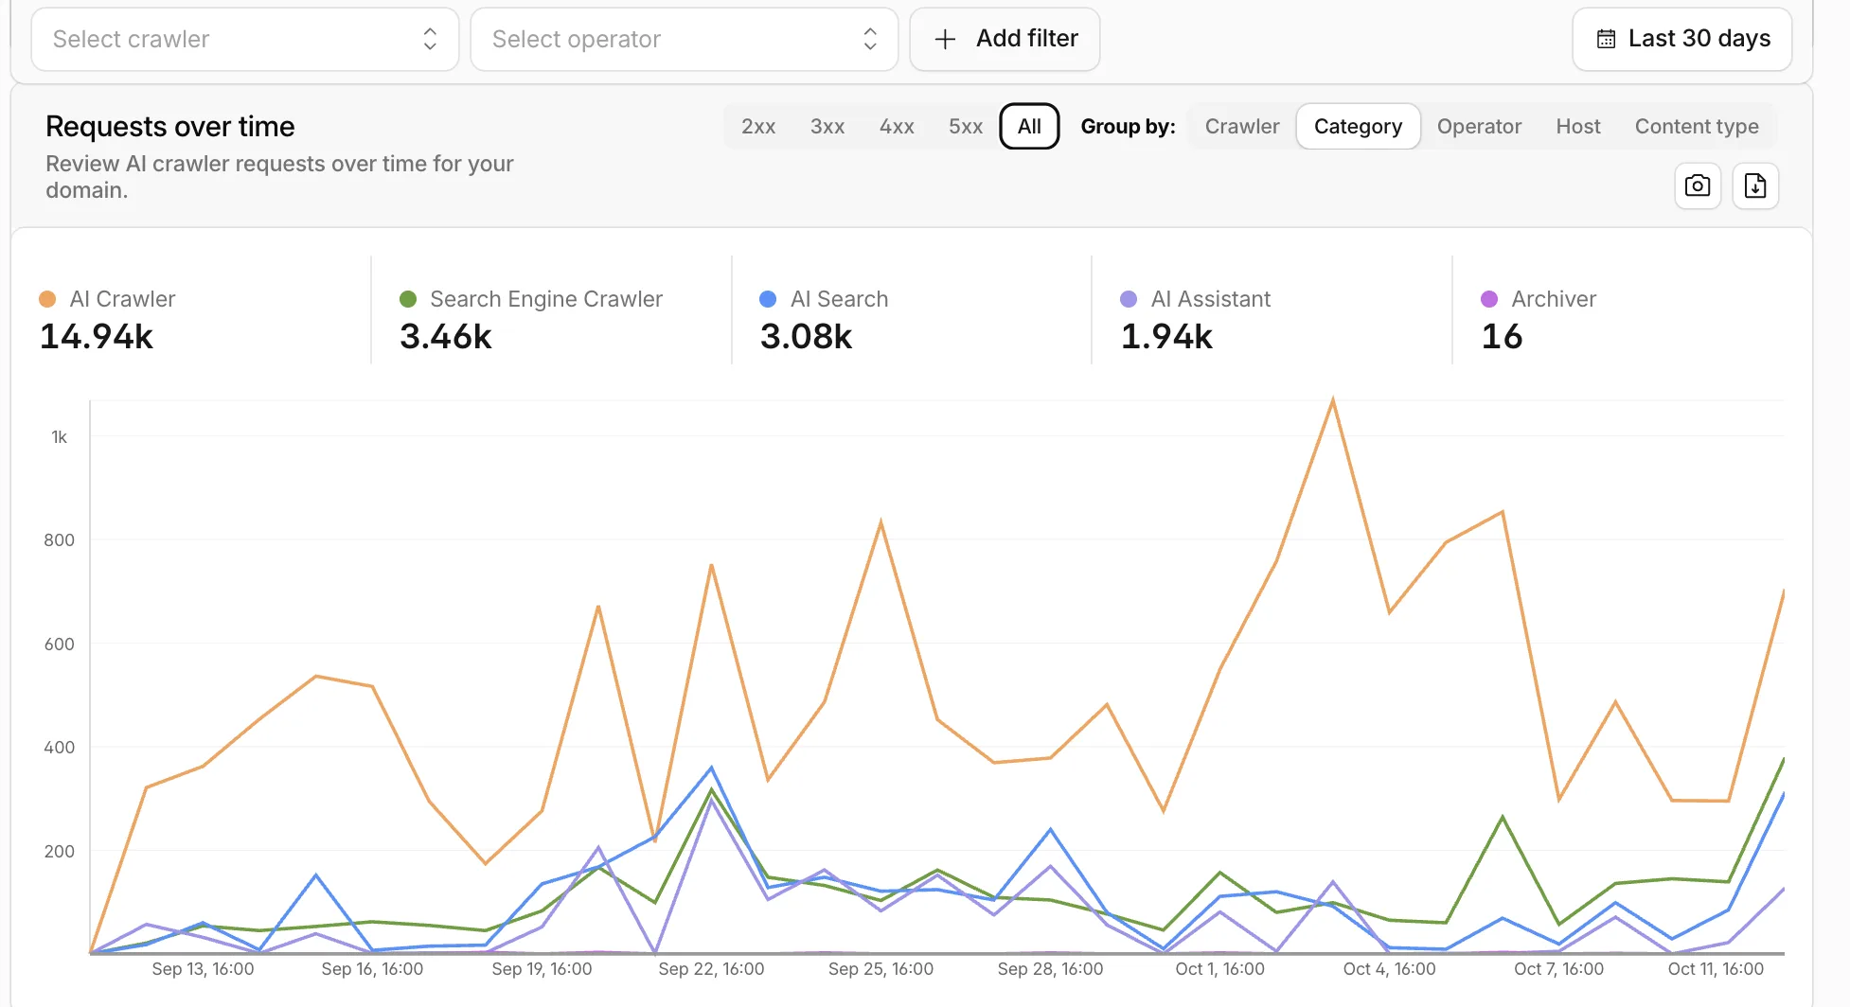Click the calendar icon in date range
The width and height of the screenshot is (1850, 1007).
[x=1606, y=39]
